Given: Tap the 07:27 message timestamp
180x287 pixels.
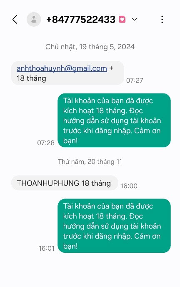Looking at the screenshot, I should pos(135,81).
